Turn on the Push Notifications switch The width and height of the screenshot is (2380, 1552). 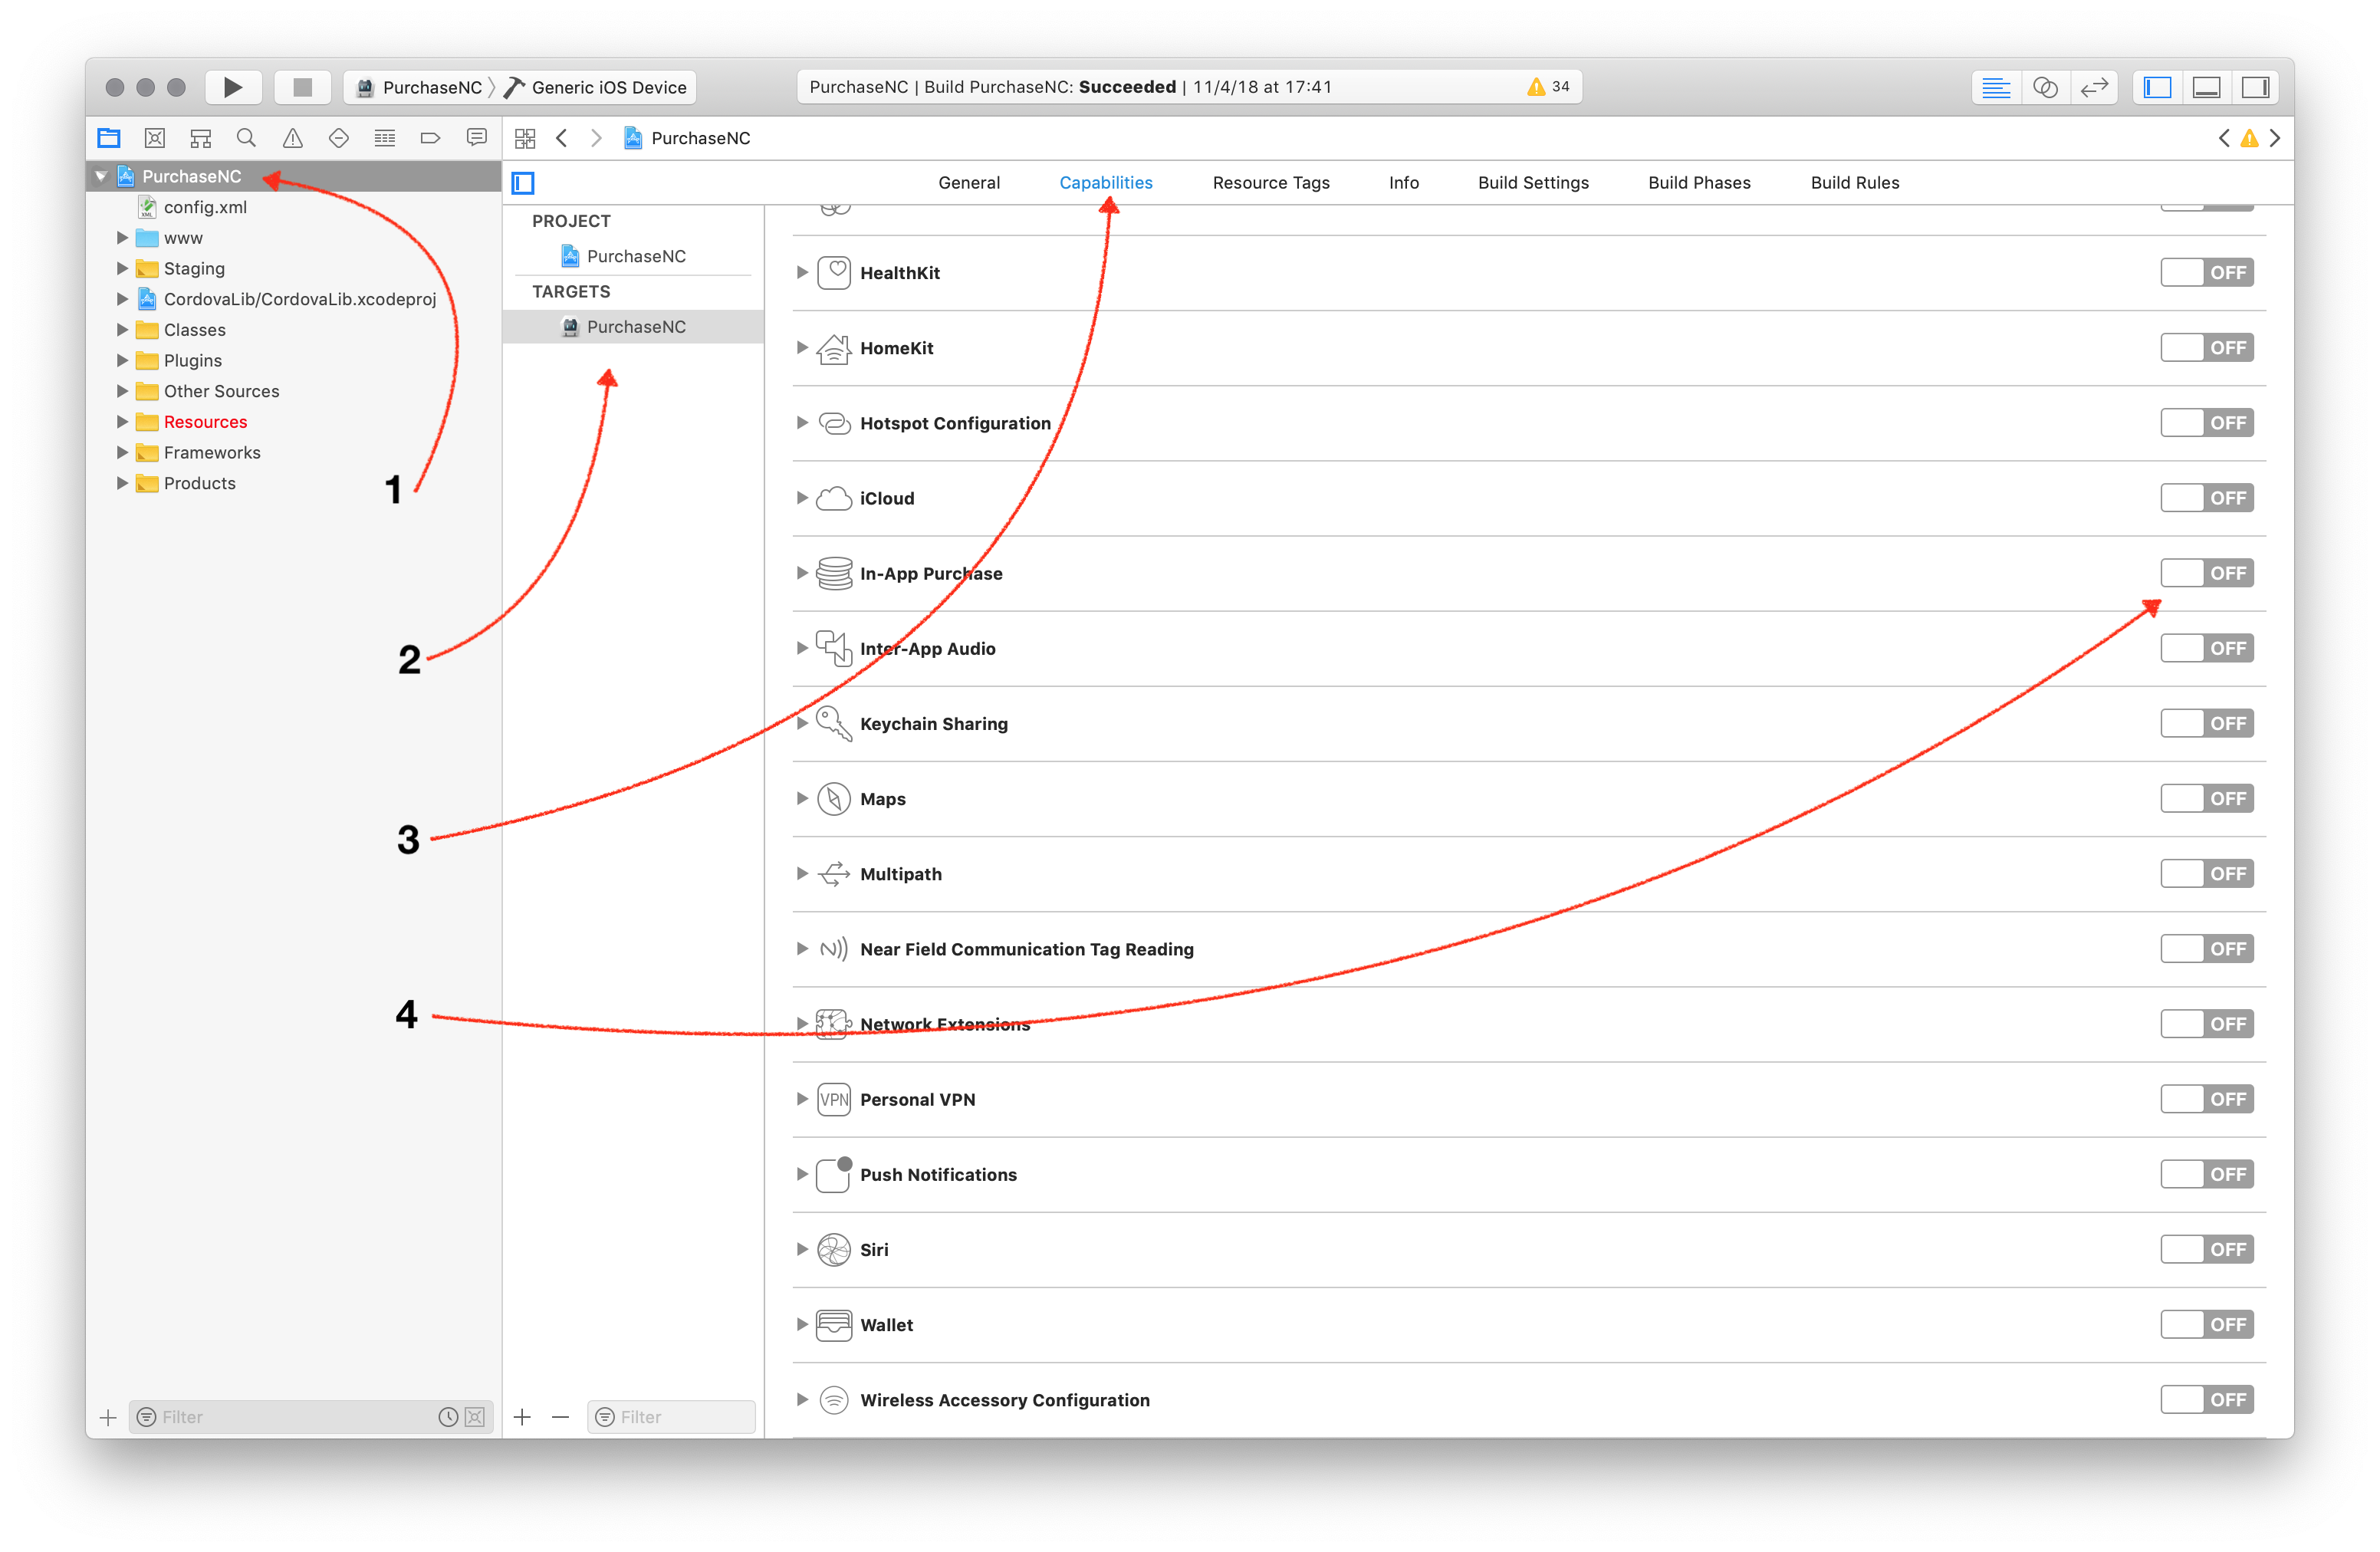(2206, 1174)
